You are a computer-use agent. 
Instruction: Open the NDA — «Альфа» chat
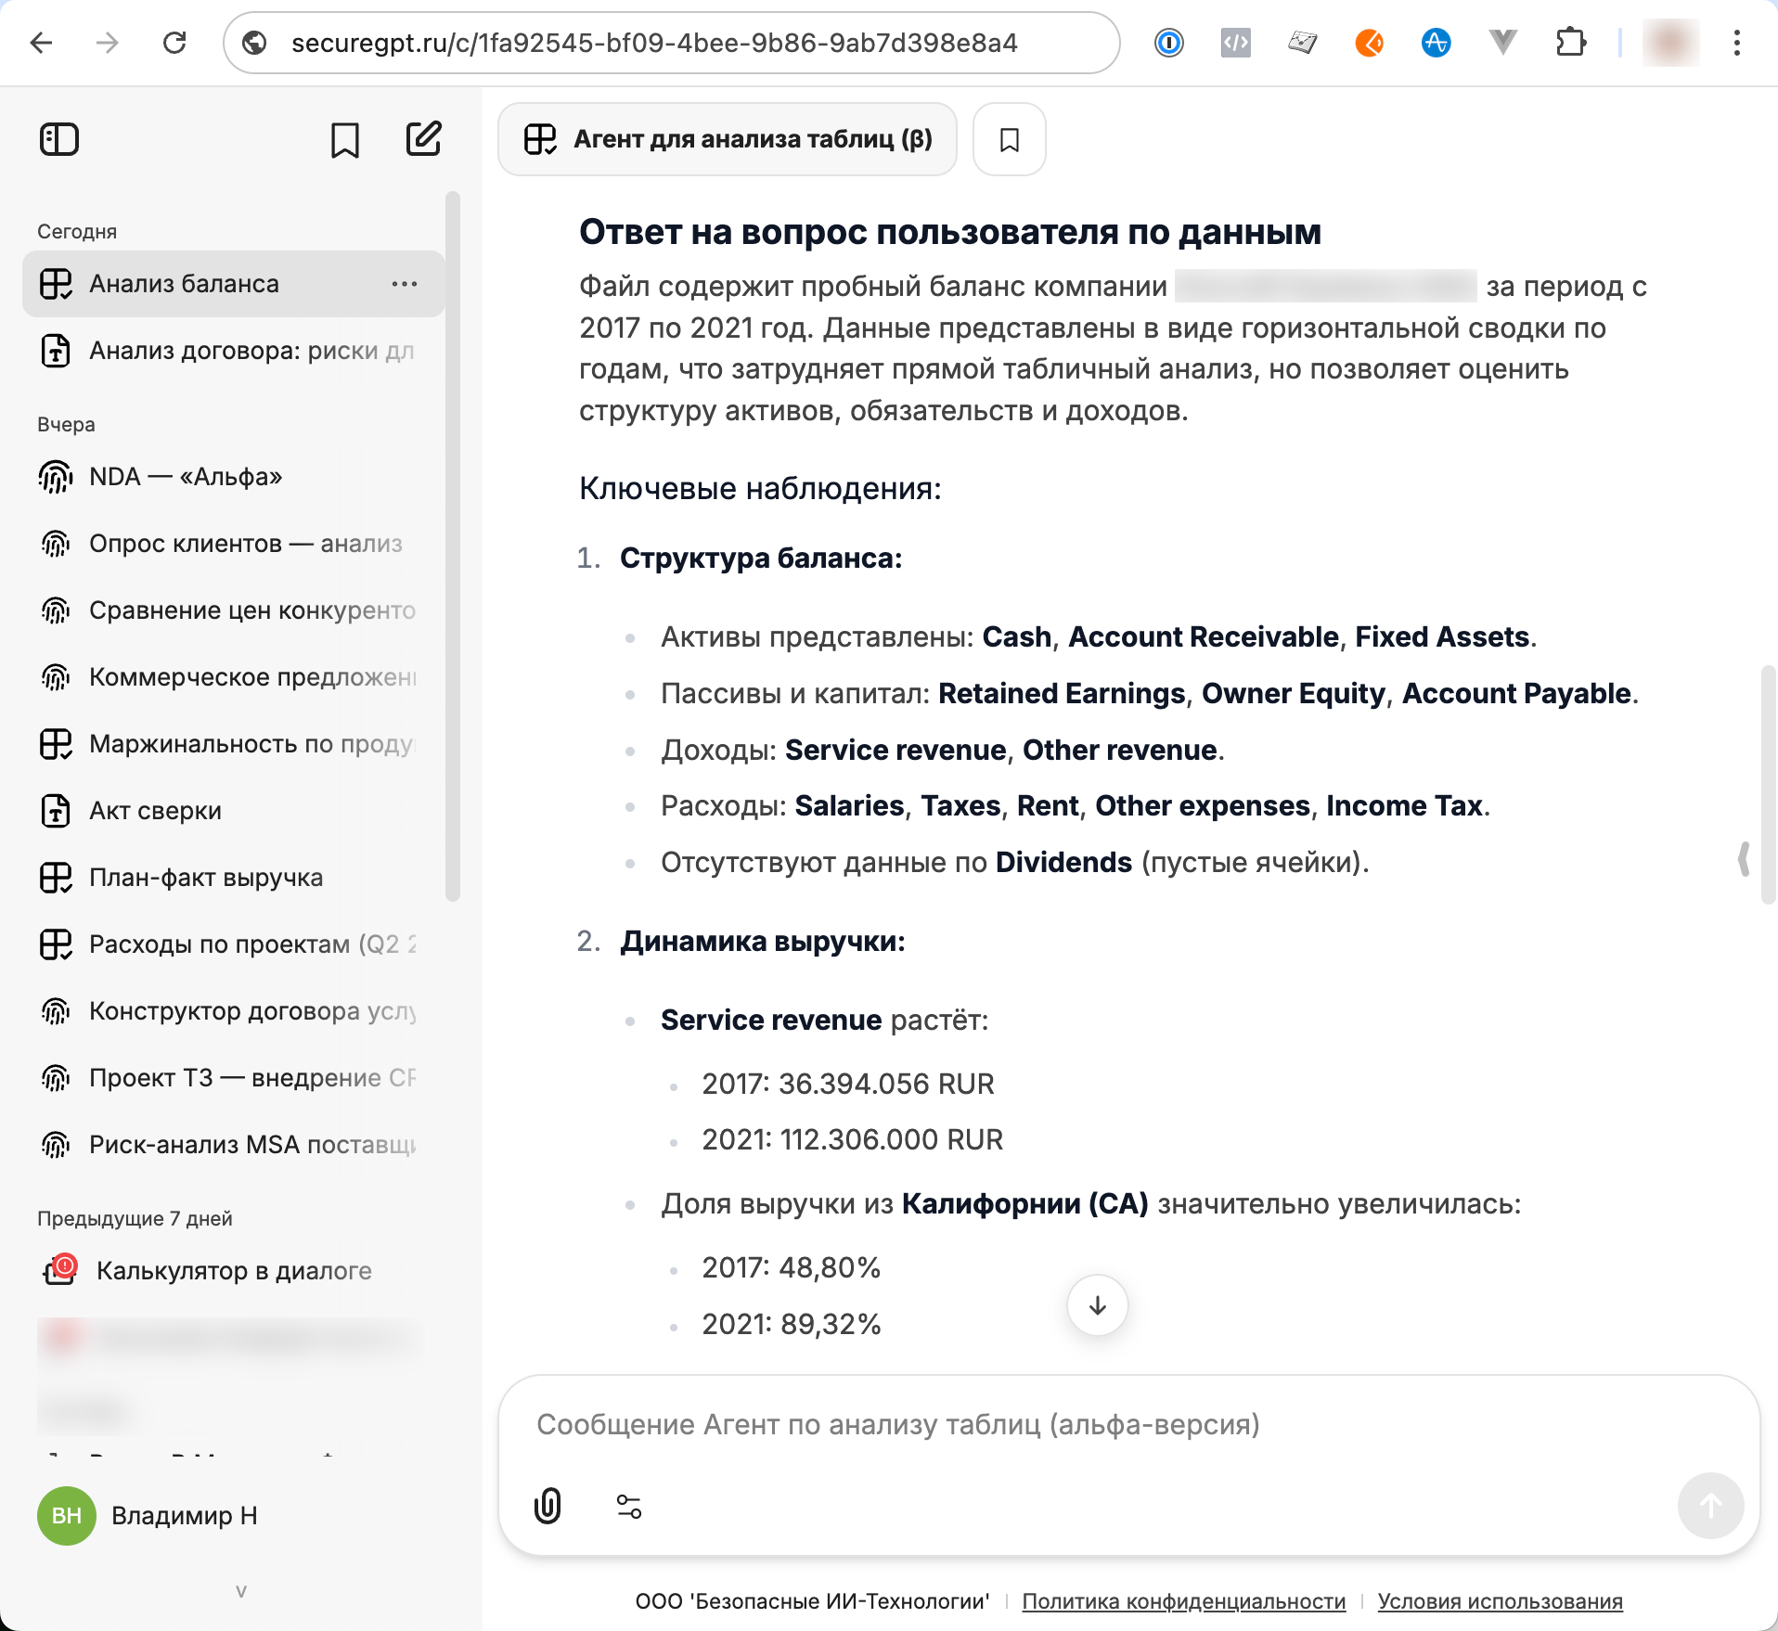232,477
